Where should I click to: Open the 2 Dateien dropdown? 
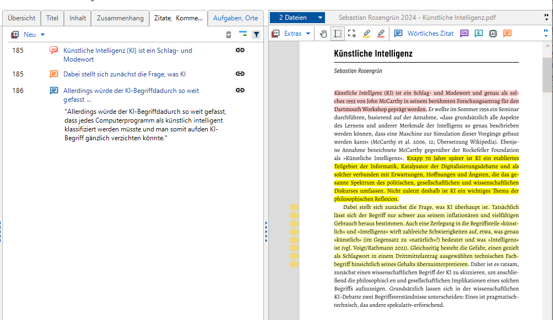[297, 18]
